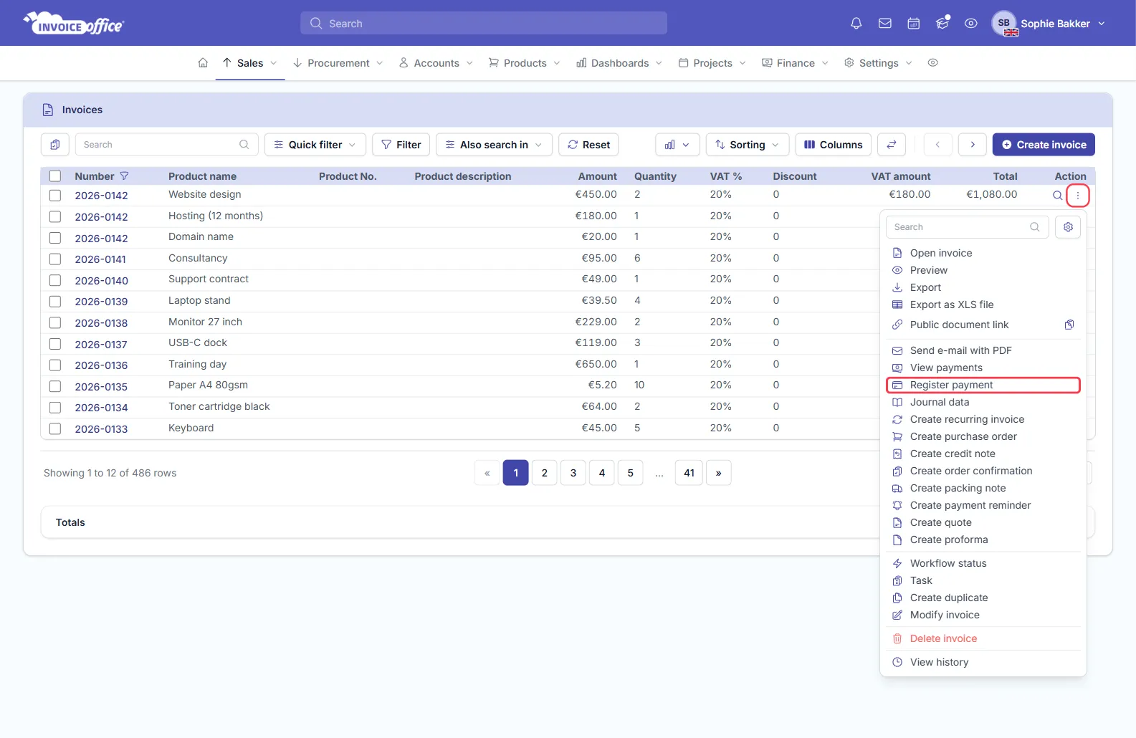The width and height of the screenshot is (1136, 738).
Task: Open the notifications bell
Action: click(856, 24)
